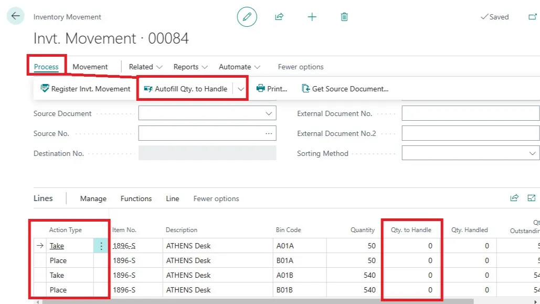Click Item No. column header
Image resolution: width=540 pixels, height=304 pixels.
point(124,230)
